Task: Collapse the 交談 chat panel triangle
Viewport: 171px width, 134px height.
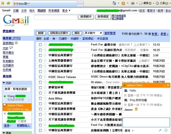Action: 4,83
